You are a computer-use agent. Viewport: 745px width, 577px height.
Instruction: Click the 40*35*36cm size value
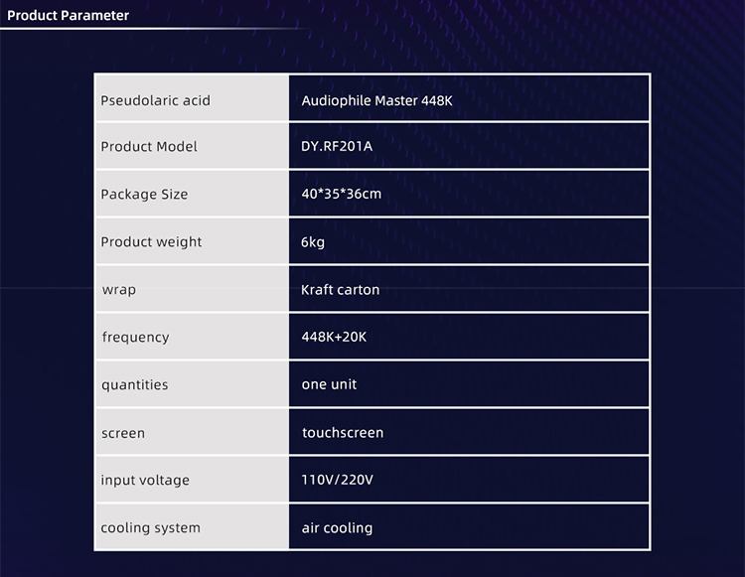pyautogui.click(x=341, y=194)
